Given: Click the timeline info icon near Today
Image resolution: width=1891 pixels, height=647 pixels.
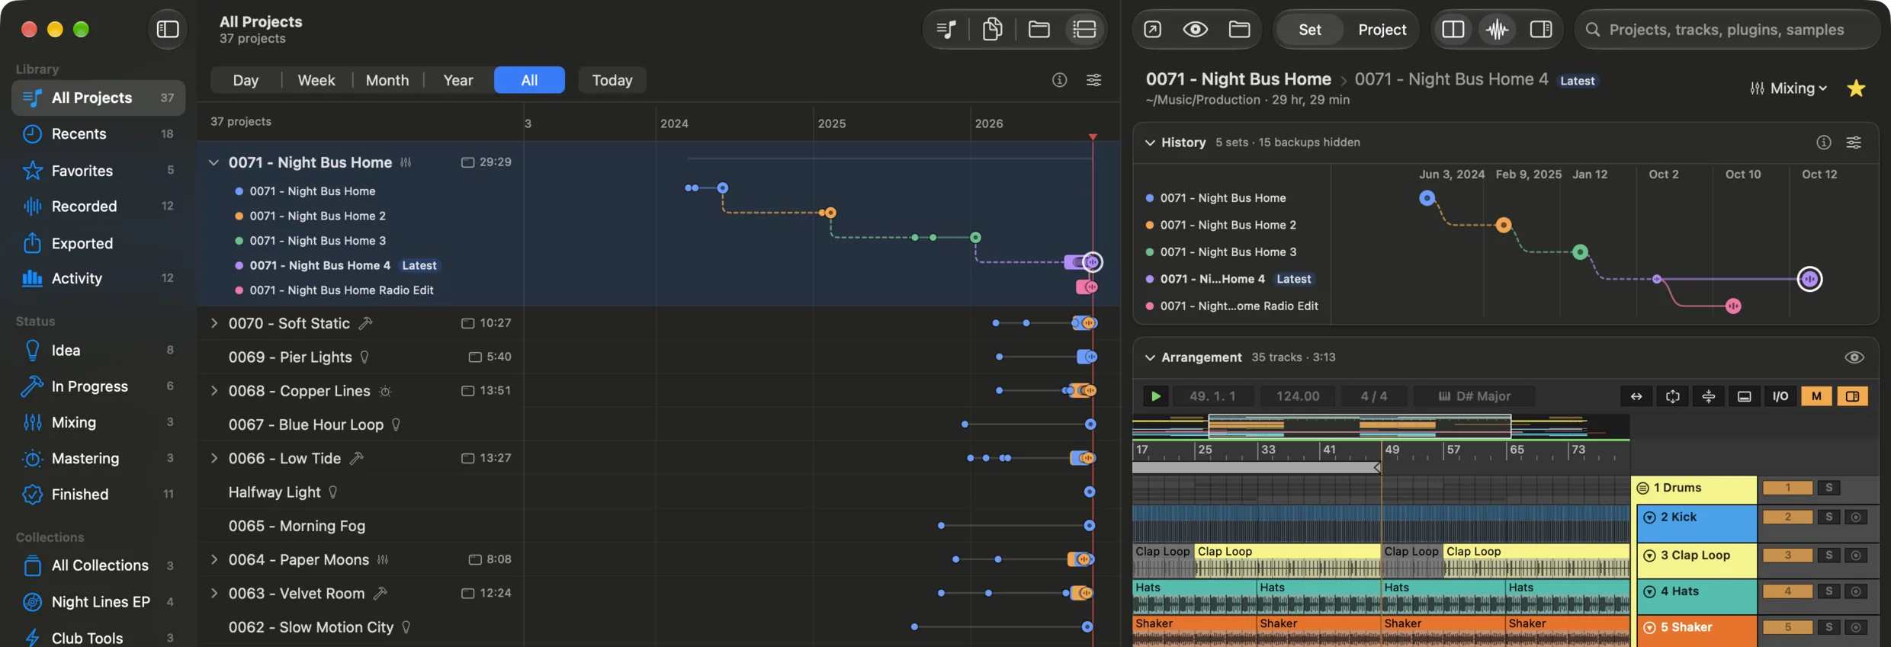Looking at the screenshot, I should (x=1059, y=80).
